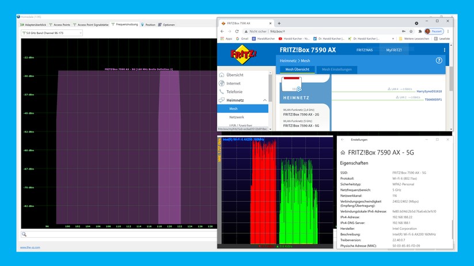The width and height of the screenshot is (474, 266).
Task: Open the Chrome three-dot menu
Action: click(x=448, y=32)
